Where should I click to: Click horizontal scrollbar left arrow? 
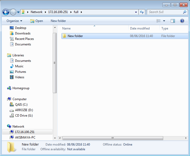click(x=60, y=138)
